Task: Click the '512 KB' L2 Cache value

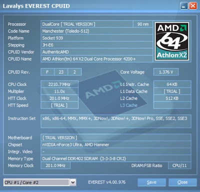Action: 172,98
